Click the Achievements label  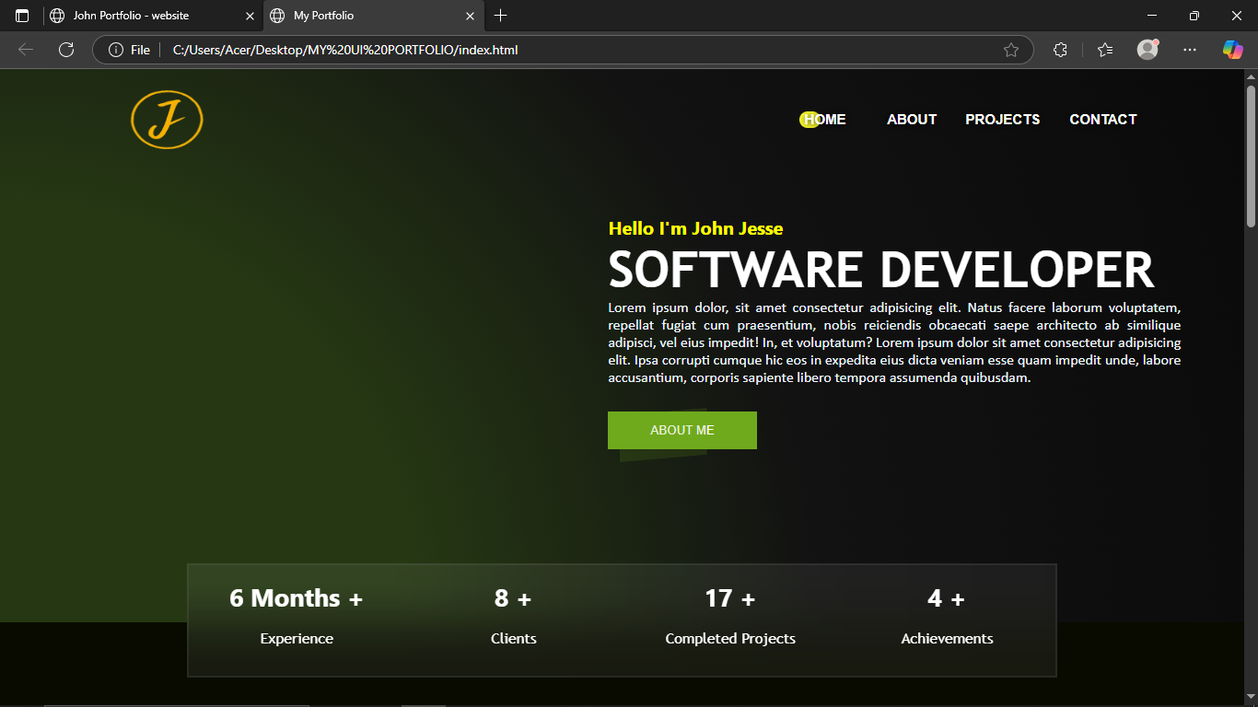[x=947, y=639]
